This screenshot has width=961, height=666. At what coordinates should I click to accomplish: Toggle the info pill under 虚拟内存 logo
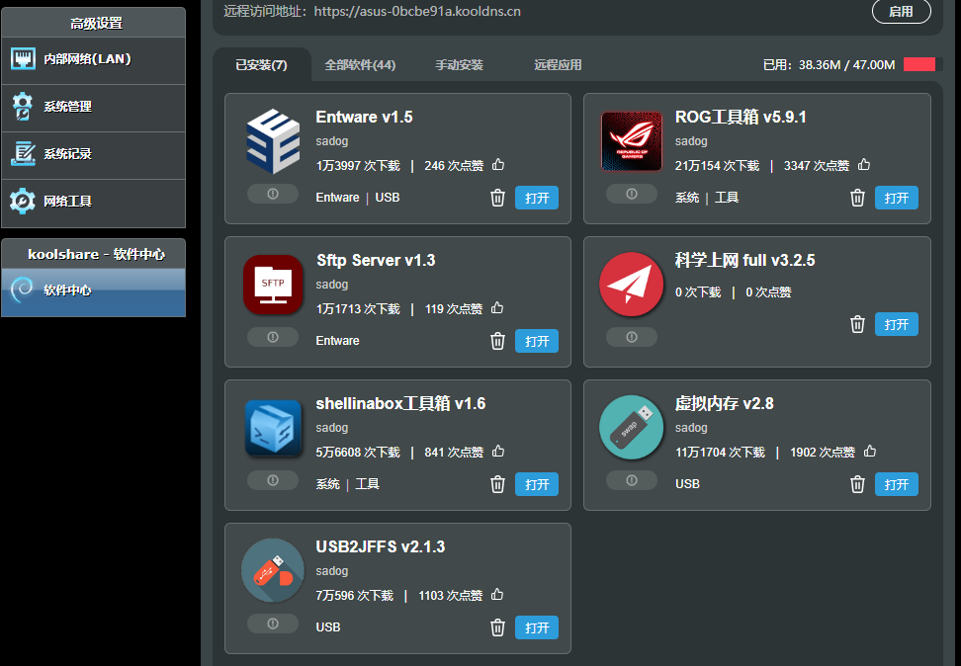pos(631,480)
